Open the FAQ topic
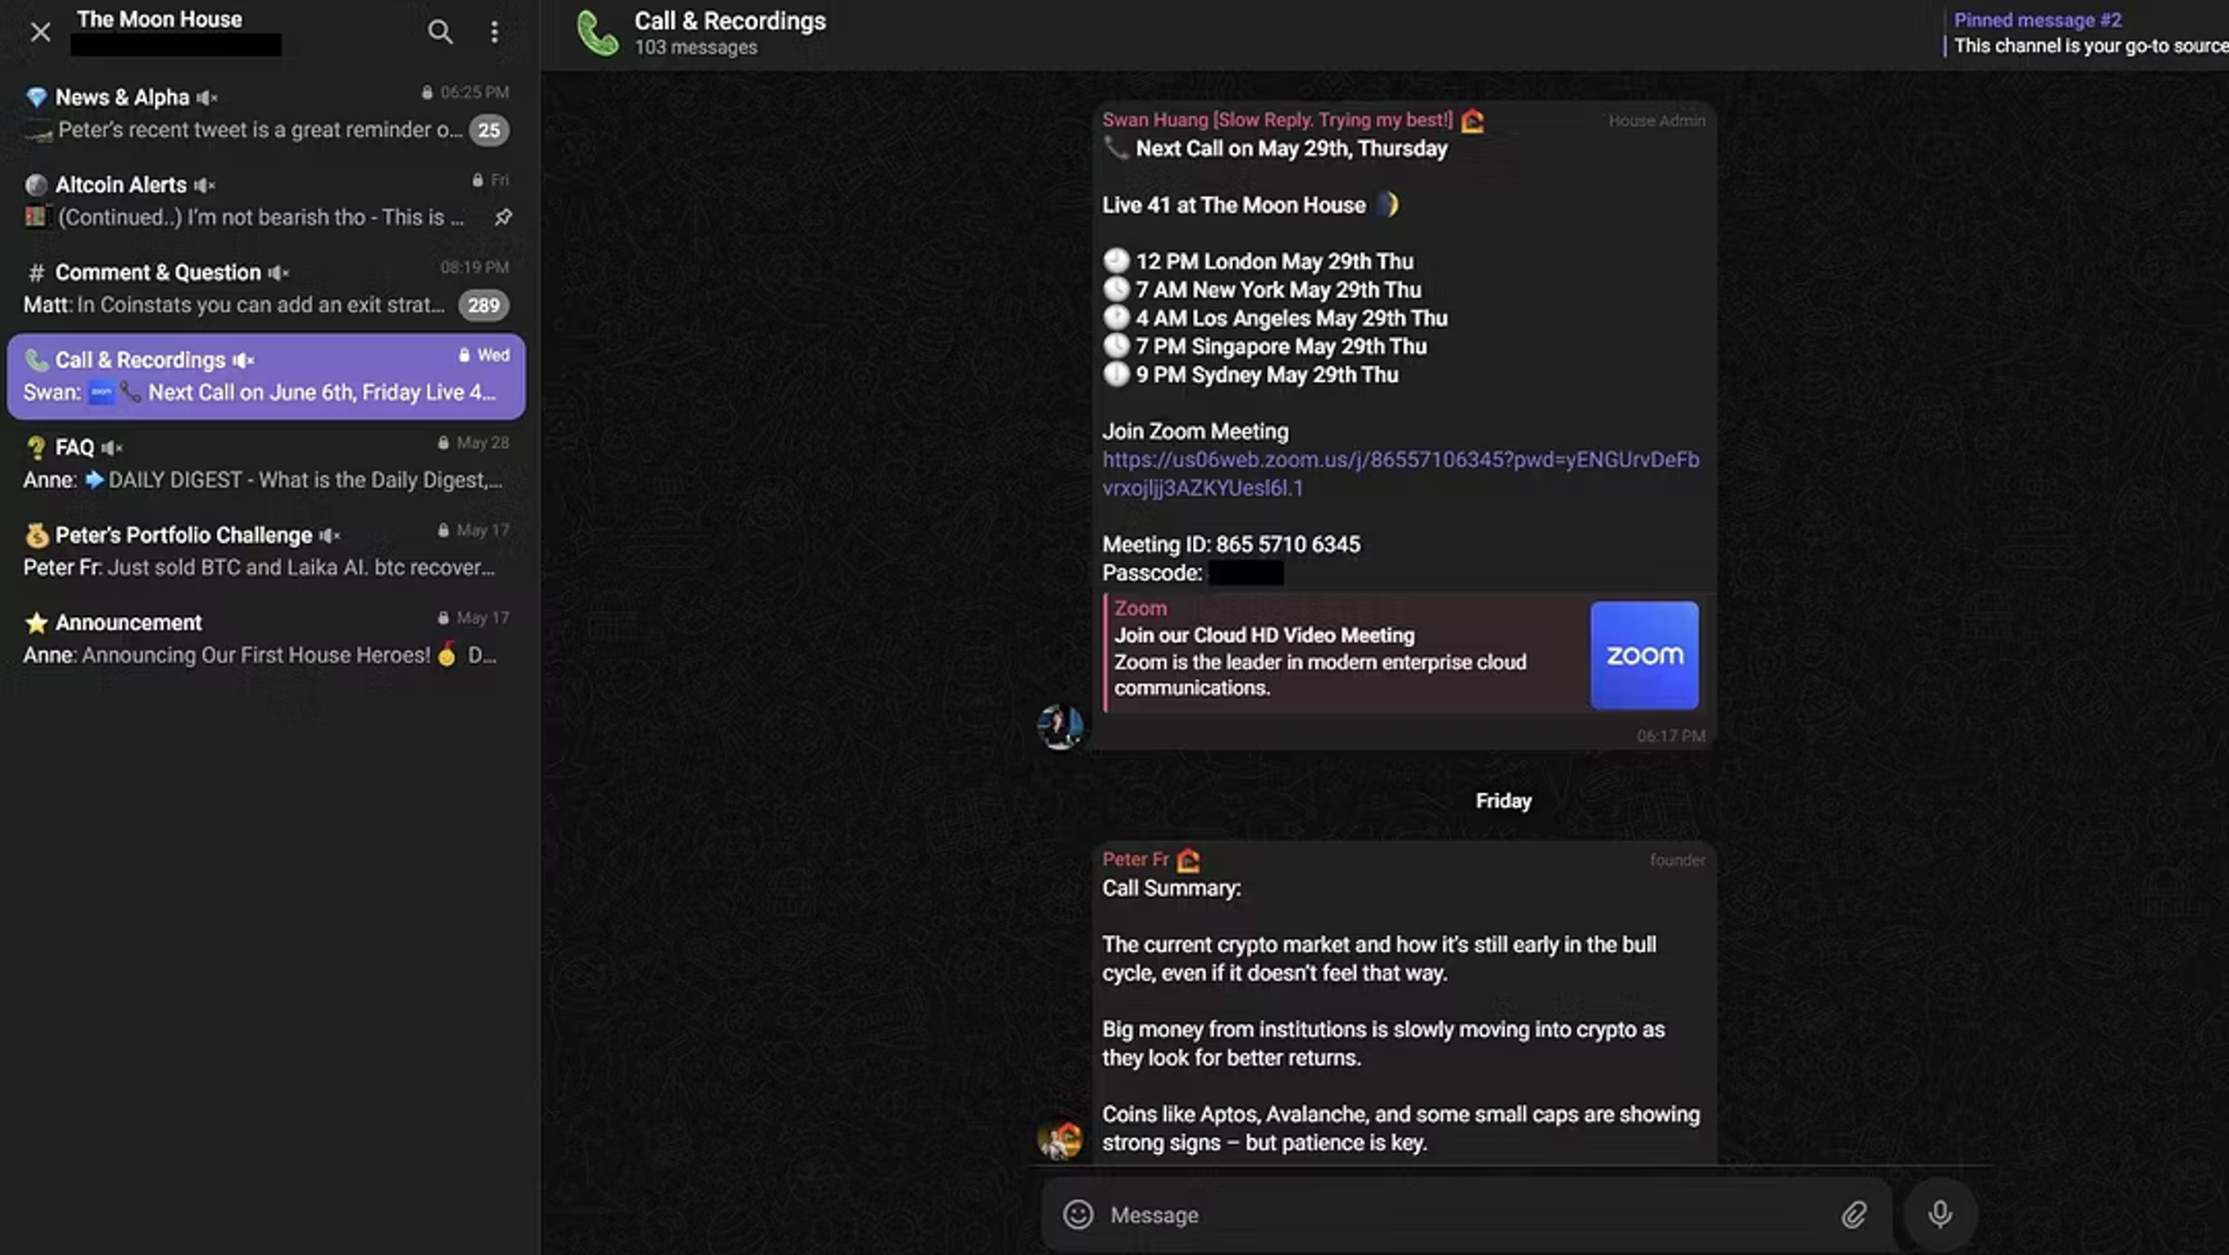Screen dimensions: 2229x1255 coord(267,464)
